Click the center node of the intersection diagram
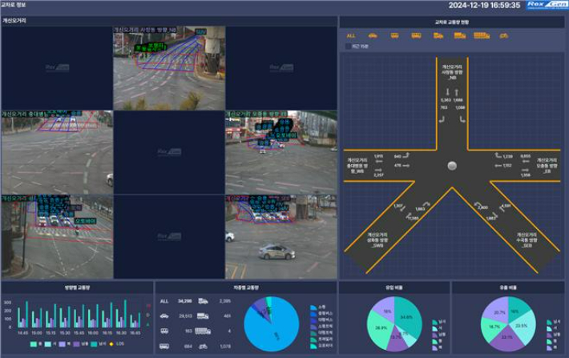Viewport: 569px width, 358px height. pyautogui.click(x=453, y=165)
